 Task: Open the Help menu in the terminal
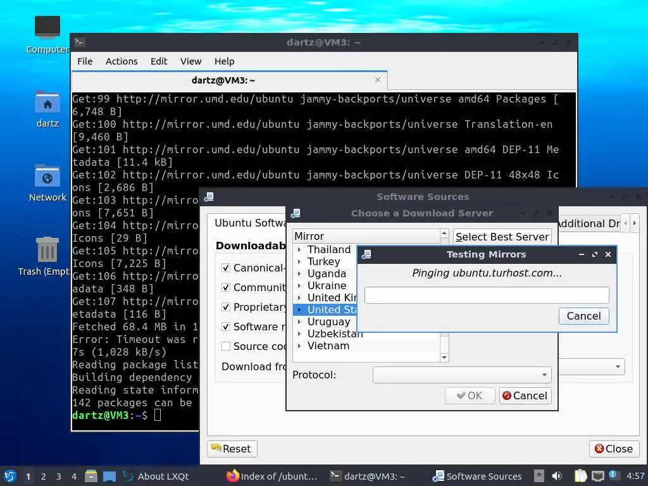tap(225, 61)
